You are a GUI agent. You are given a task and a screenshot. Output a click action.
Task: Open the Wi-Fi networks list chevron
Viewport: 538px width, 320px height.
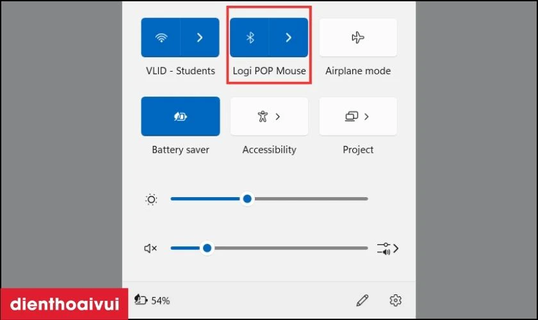(200, 37)
